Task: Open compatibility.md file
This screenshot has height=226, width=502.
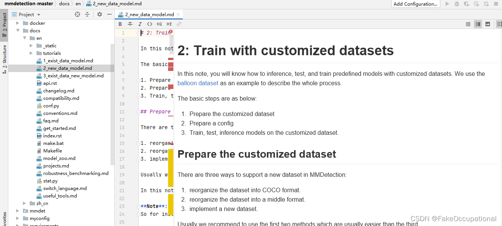Action: coord(61,98)
